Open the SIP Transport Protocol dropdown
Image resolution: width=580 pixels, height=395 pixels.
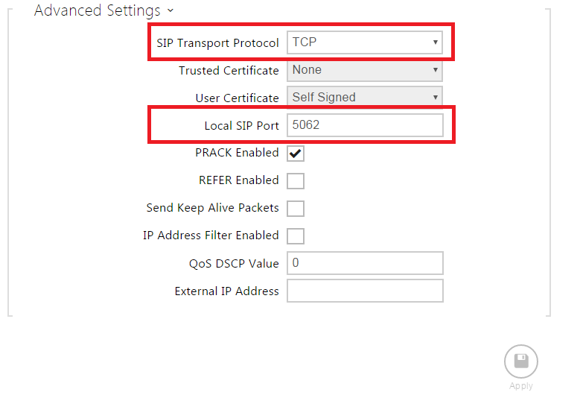pos(364,42)
